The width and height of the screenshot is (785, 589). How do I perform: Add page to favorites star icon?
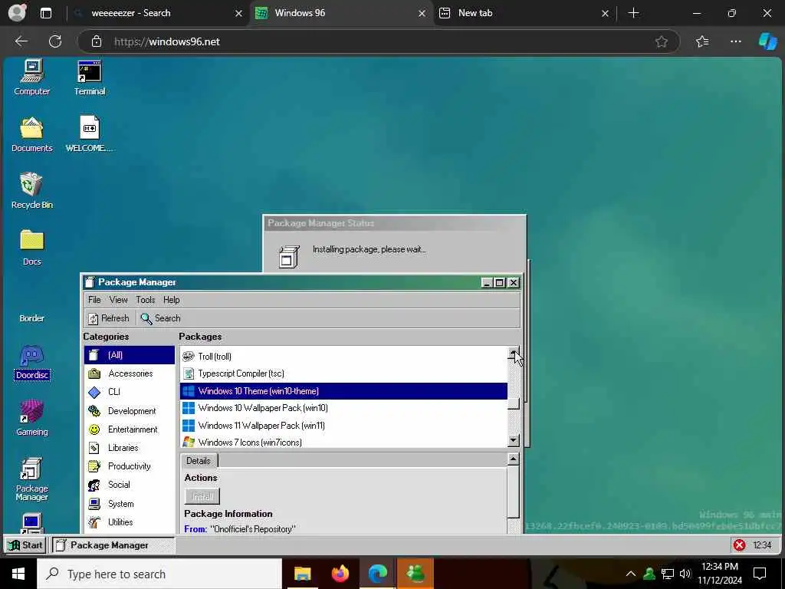click(662, 41)
